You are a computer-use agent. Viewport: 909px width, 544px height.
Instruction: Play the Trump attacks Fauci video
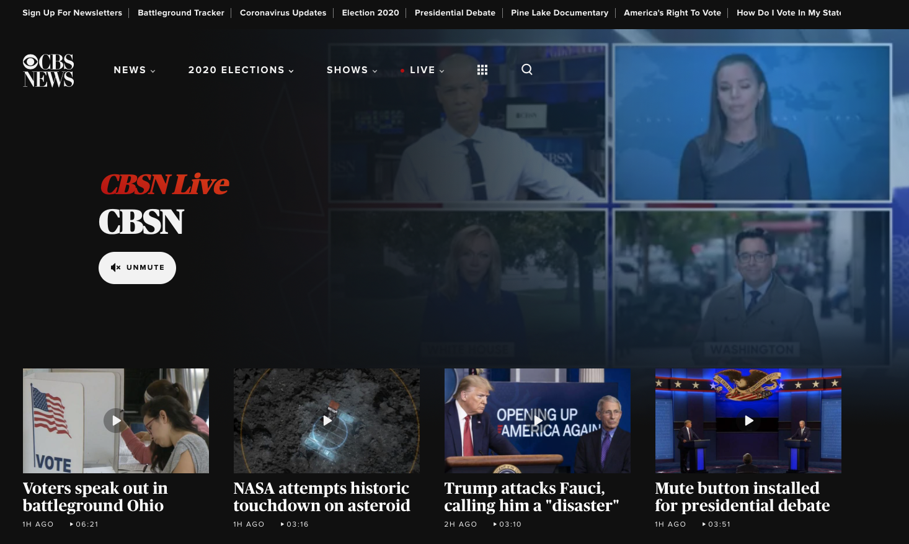click(x=538, y=421)
